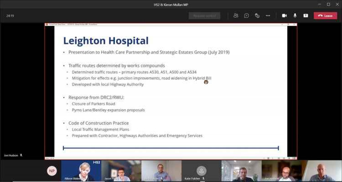This screenshot has width=342, height=182.
Task: Maximize the Teams meeting window
Action: tap(328, 4)
